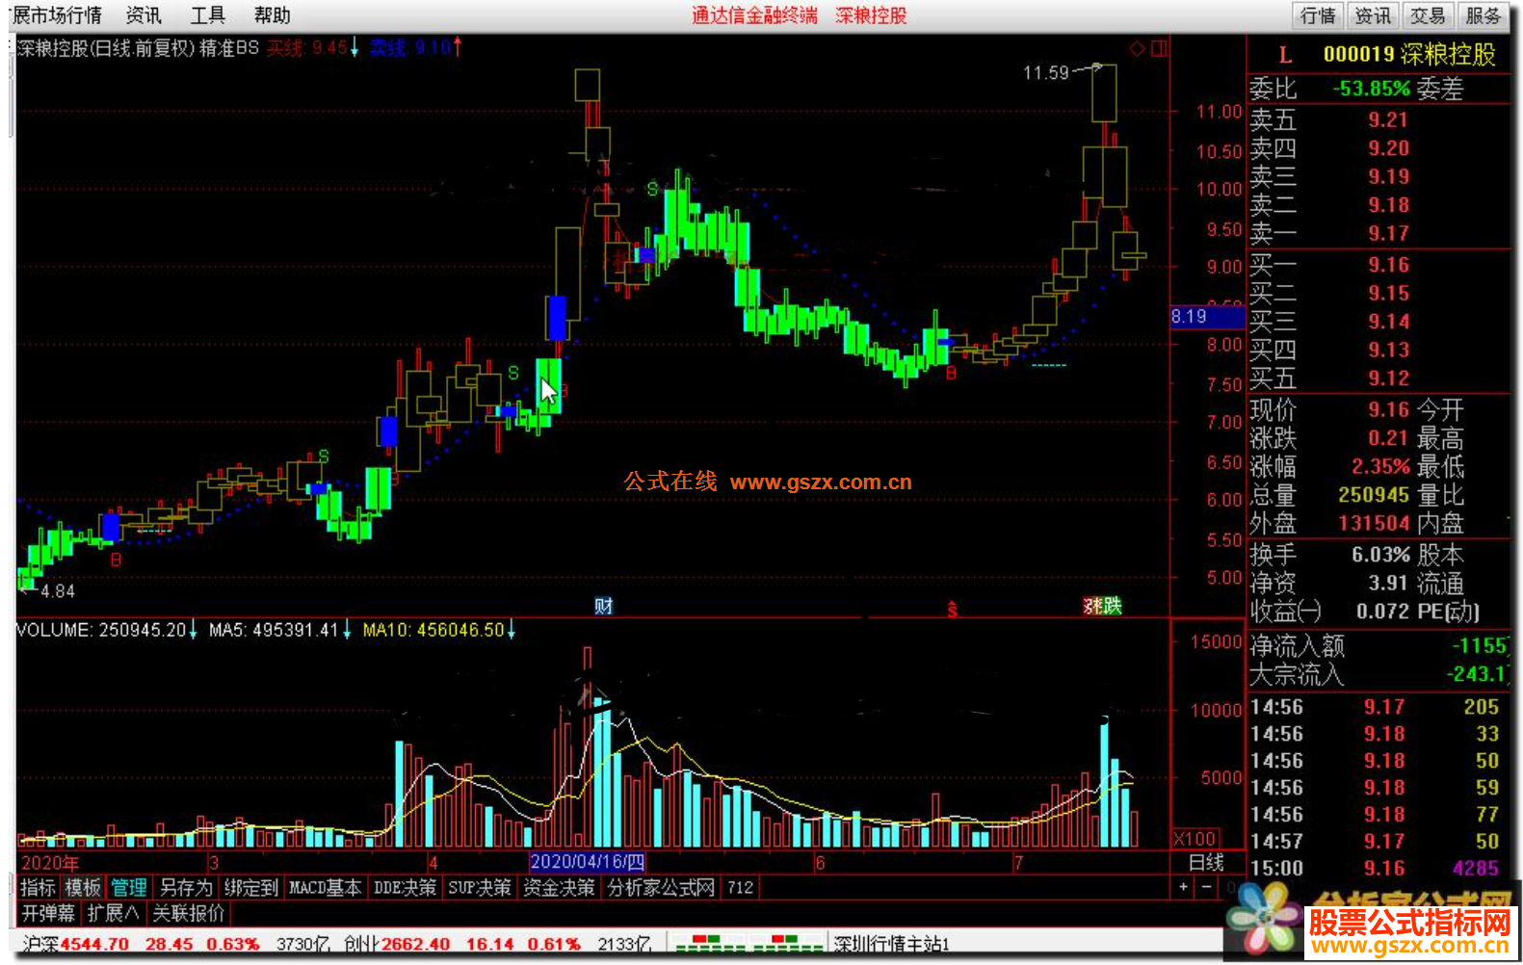Image resolution: width=1523 pixels, height=965 pixels.
Task: Click the split-window square icon atop the chart
Action: point(1159,48)
